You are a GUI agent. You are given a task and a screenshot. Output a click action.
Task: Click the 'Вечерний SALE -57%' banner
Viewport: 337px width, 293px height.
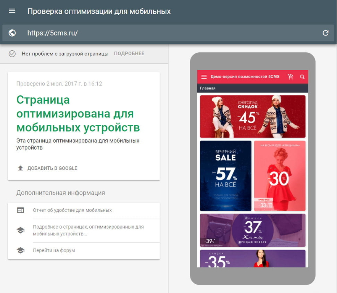coord(226,176)
